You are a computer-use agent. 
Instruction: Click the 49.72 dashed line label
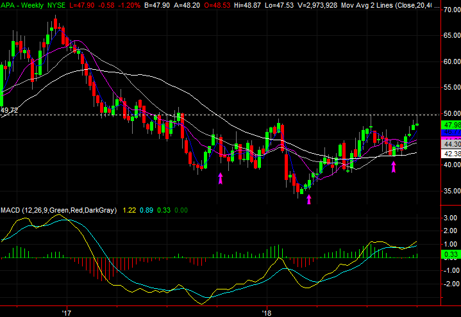(9, 110)
